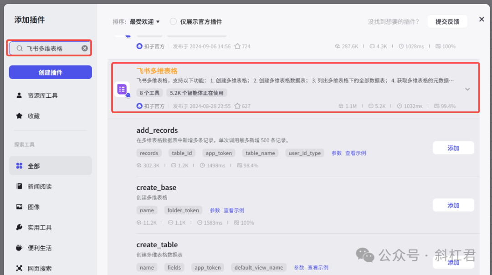The image size is (492, 275).
Task: Click the search magnifier icon
Action: [x=20, y=48]
